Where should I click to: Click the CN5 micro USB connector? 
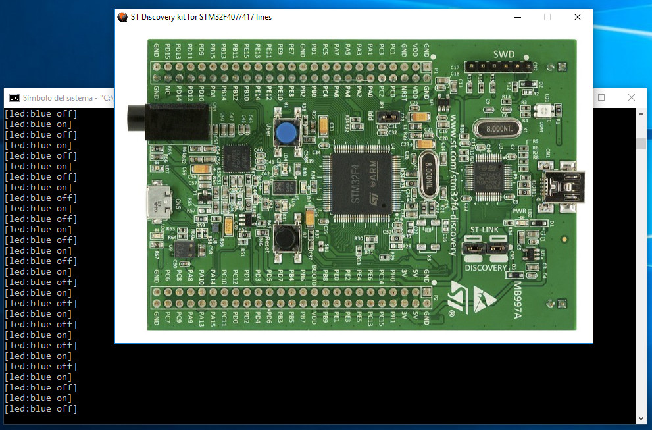(159, 203)
